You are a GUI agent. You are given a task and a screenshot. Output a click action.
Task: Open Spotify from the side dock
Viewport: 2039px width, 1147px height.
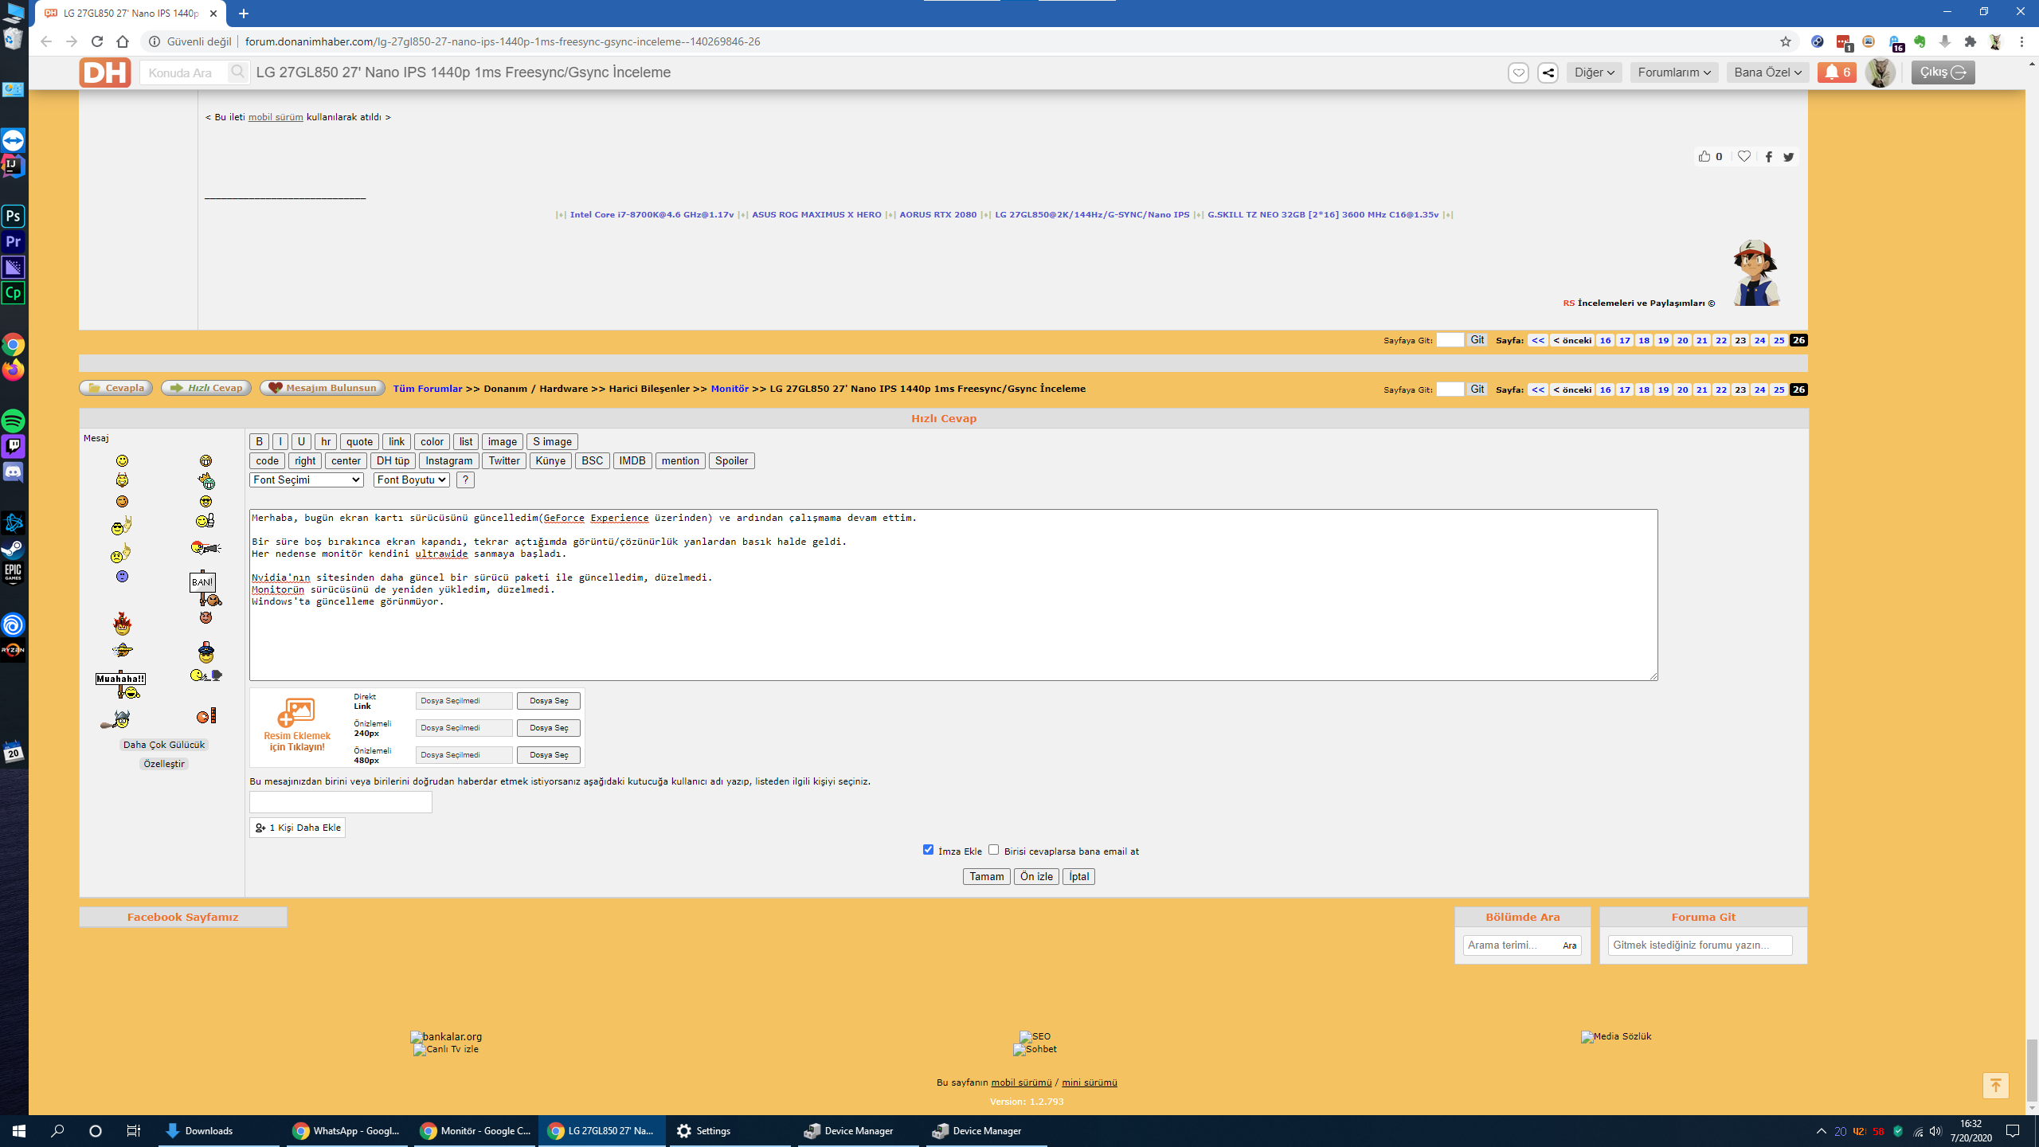pyautogui.click(x=14, y=421)
